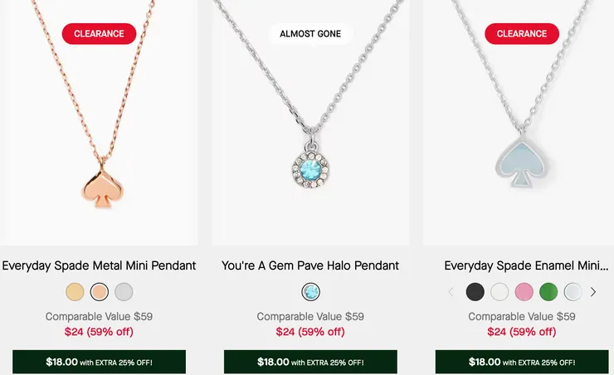The image size is (614, 375).
Task: Click the ALMOST GONE badge
Action: [x=310, y=34]
